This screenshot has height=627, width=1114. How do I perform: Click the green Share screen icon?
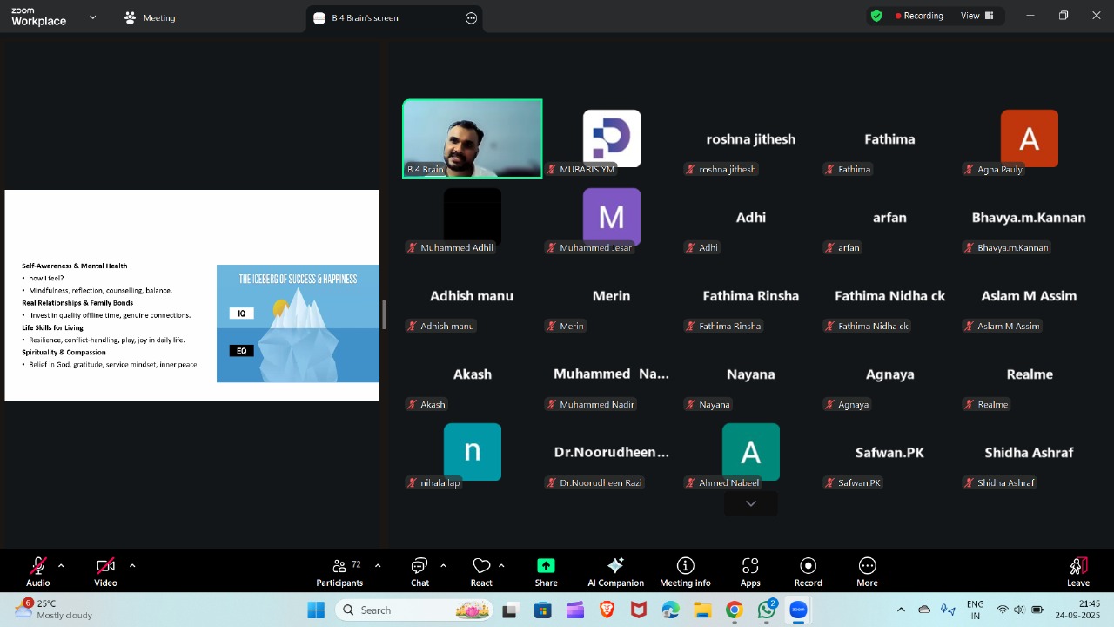tap(546, 566)
